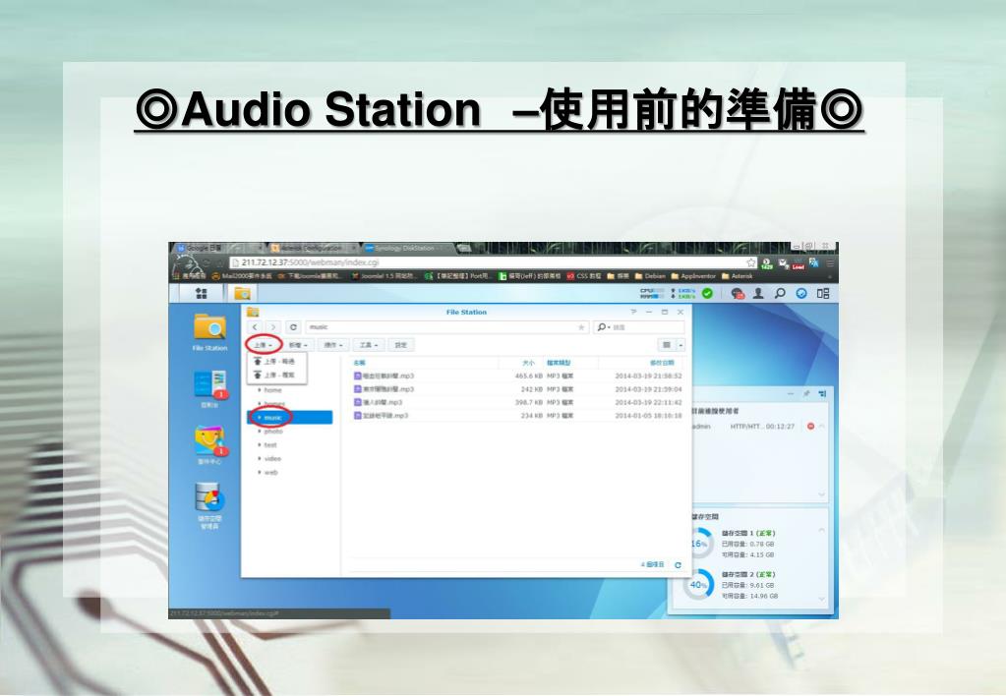Click the File Station search field

(x=638, y=327)
